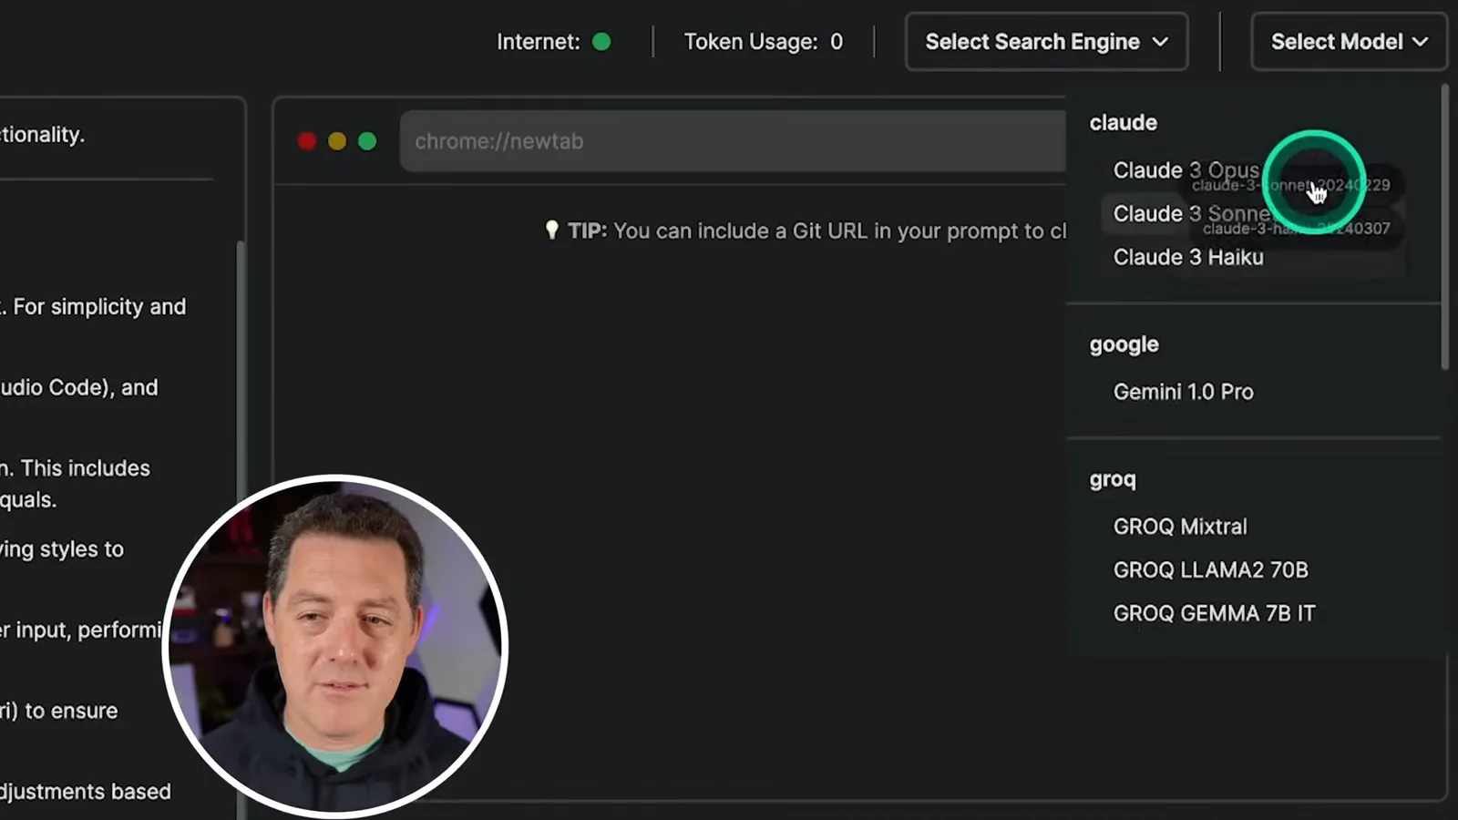Pick Claude 3 Haiku in the list
1458x820 pixels.
(1188, 258)
